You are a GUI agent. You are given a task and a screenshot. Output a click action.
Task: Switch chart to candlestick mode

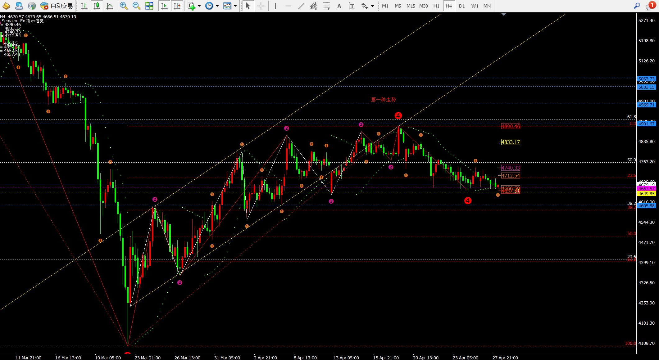pyautogui.click(x=97, y=6)
